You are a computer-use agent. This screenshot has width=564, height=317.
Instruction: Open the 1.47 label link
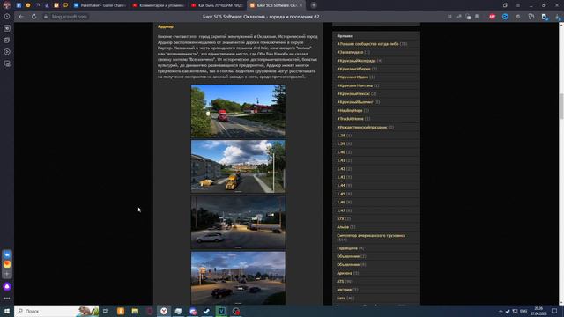(341, 210)
